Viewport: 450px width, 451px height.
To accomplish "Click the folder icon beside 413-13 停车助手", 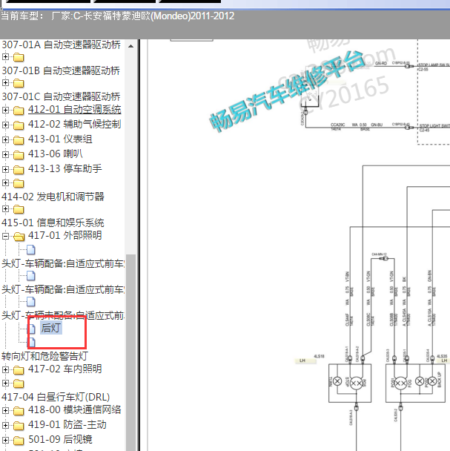I will [x=19, y=170].
